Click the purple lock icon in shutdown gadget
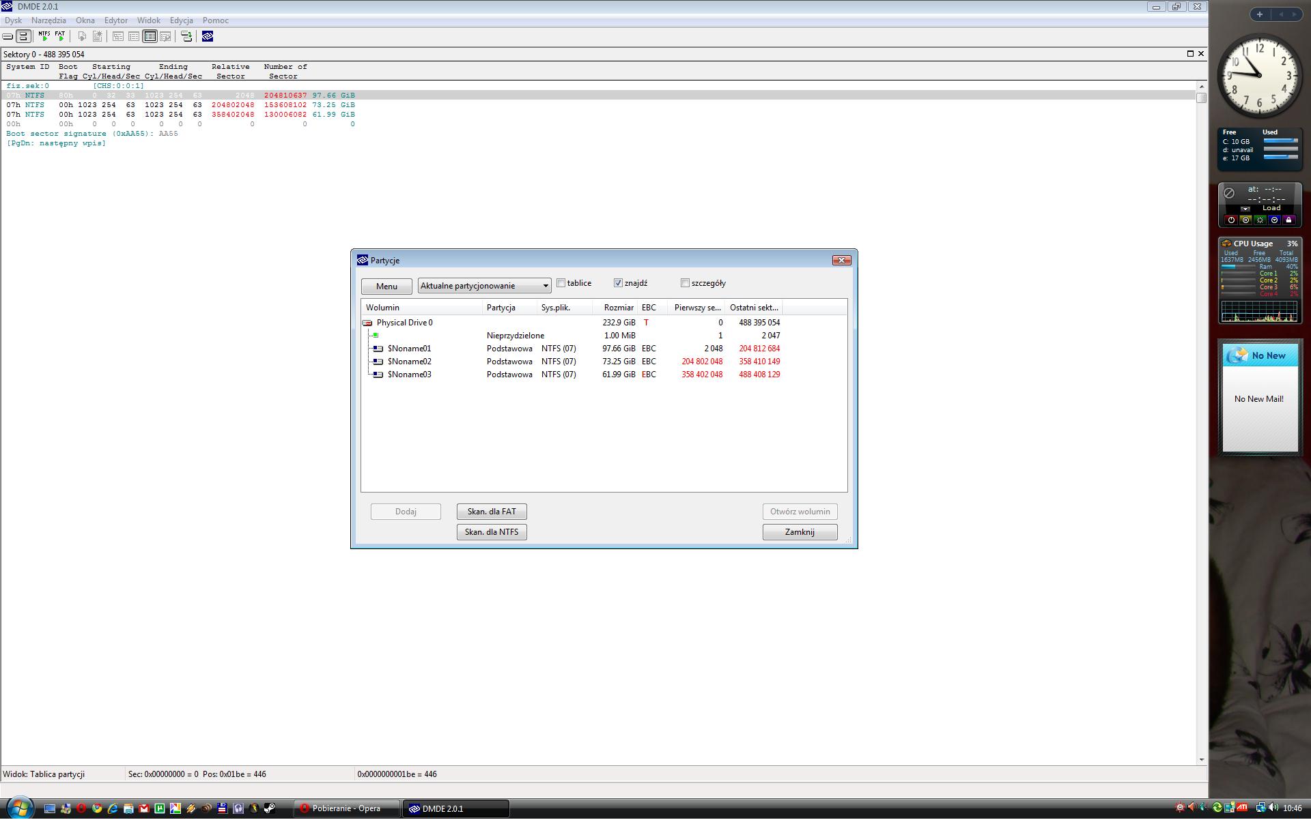The image size is (1311, 835). pyautogui.click(x=1288, y=220)
